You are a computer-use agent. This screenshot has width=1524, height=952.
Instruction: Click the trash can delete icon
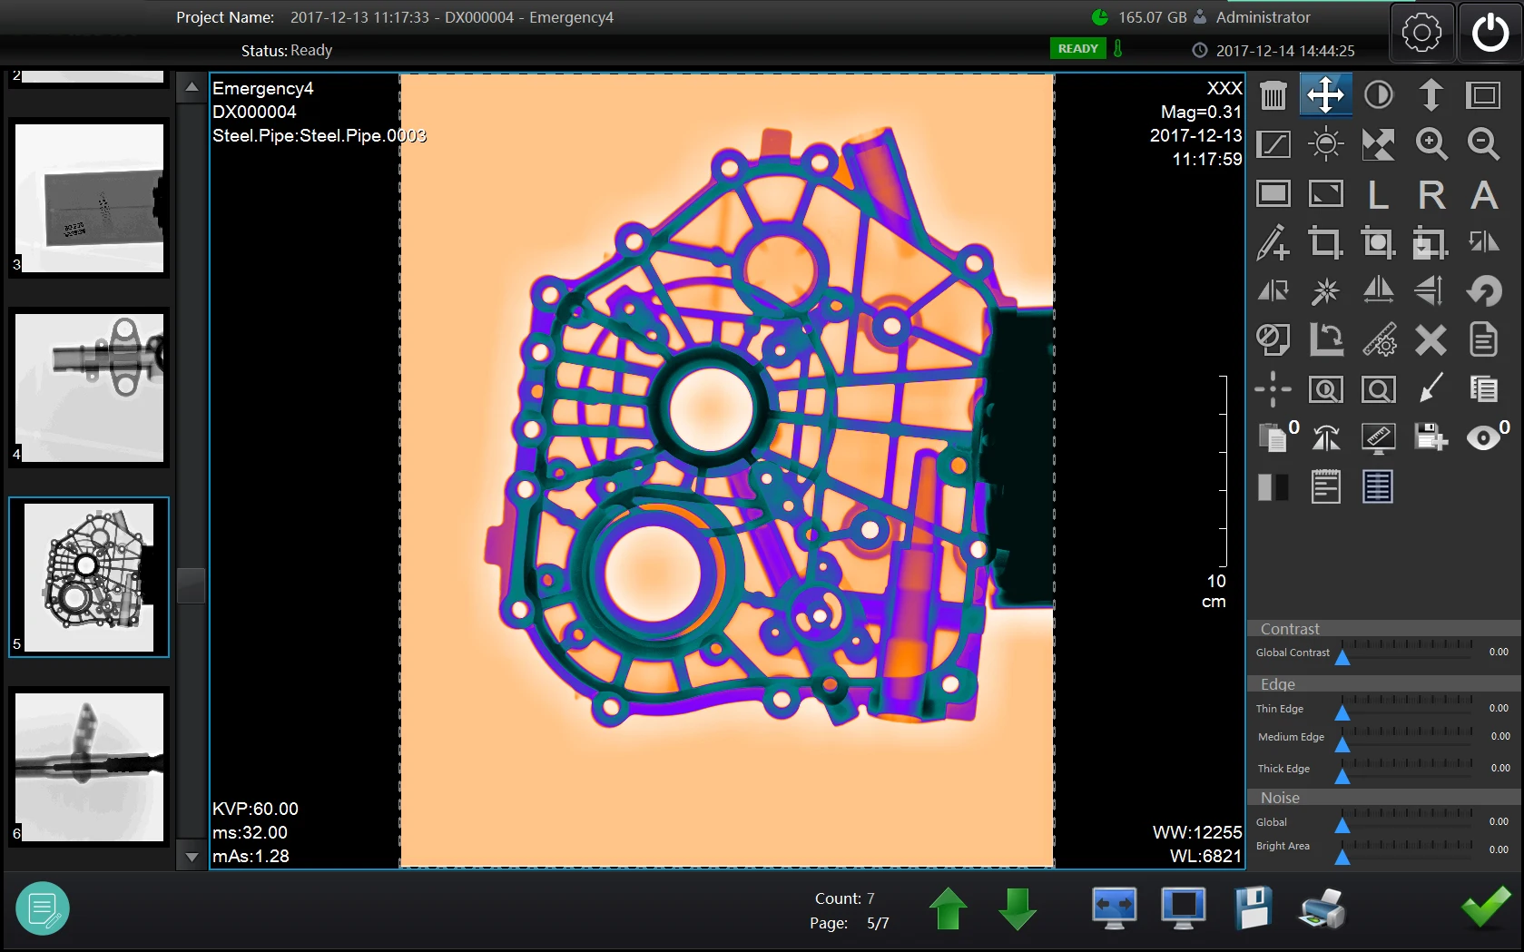coord(1273,95)
